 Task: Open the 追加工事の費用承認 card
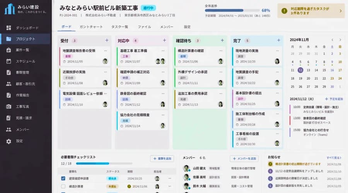tap(200, 99)
